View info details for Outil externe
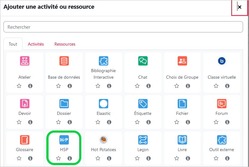This screenshot has width=249, height=167. (227, 158)
